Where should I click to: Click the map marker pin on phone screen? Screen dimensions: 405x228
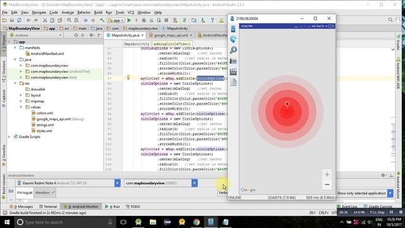pyautogui.click(x=287, y=104)
